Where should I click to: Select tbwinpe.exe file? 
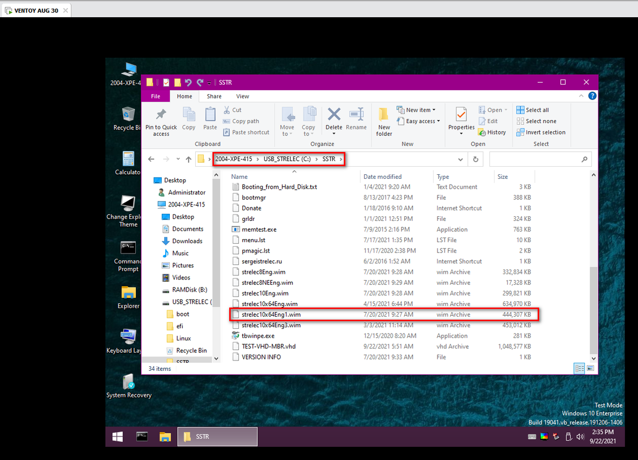[x=382, y=336]
